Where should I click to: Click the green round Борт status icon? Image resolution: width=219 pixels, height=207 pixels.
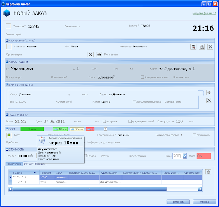(x=9, y=135)
